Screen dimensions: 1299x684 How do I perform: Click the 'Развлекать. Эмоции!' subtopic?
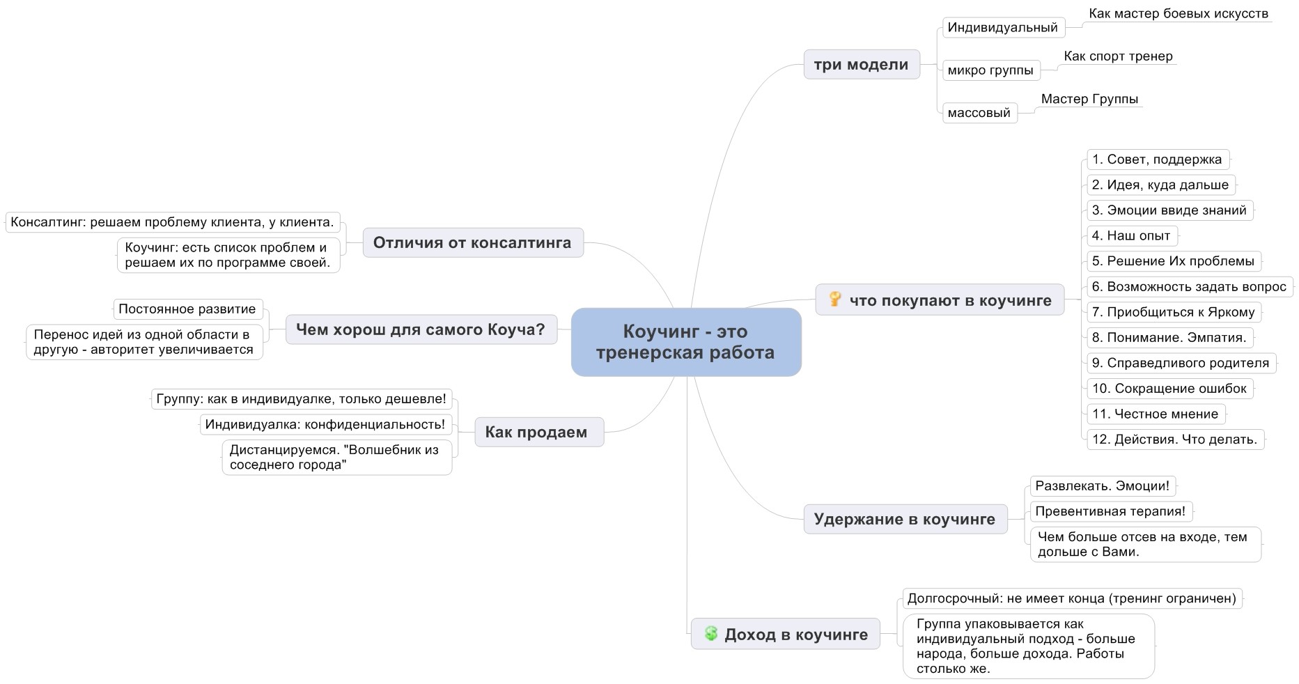tap(1103, 485)
